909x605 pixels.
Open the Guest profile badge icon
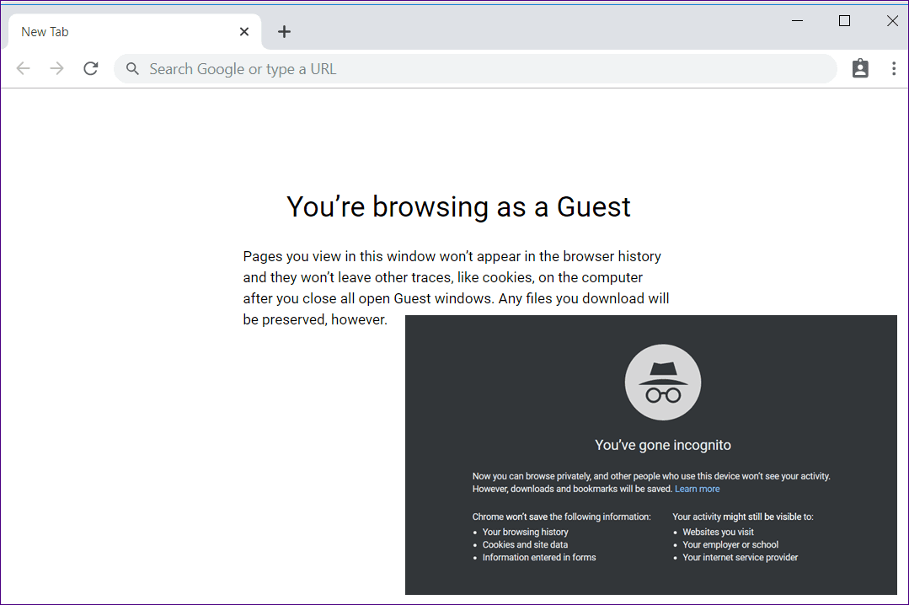(x=860, y=68)
